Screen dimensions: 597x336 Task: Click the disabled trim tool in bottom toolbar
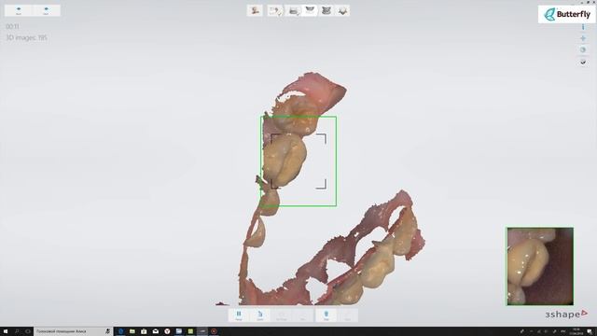282,315
